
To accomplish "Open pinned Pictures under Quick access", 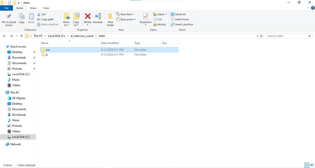I will [17, 69].
